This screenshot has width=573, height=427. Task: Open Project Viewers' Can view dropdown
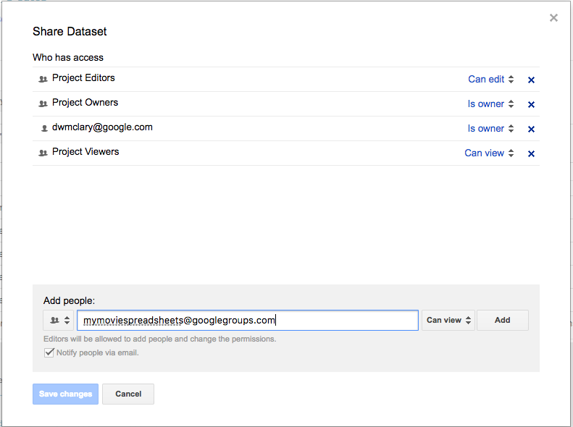pyautogui.click(x=489, y=153)
